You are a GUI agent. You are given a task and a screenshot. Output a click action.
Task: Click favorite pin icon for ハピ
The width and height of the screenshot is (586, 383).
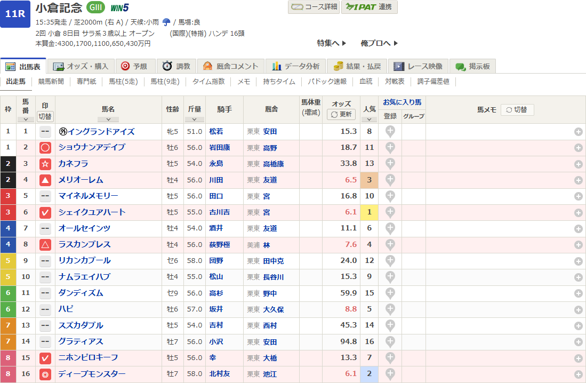point(390,308)
